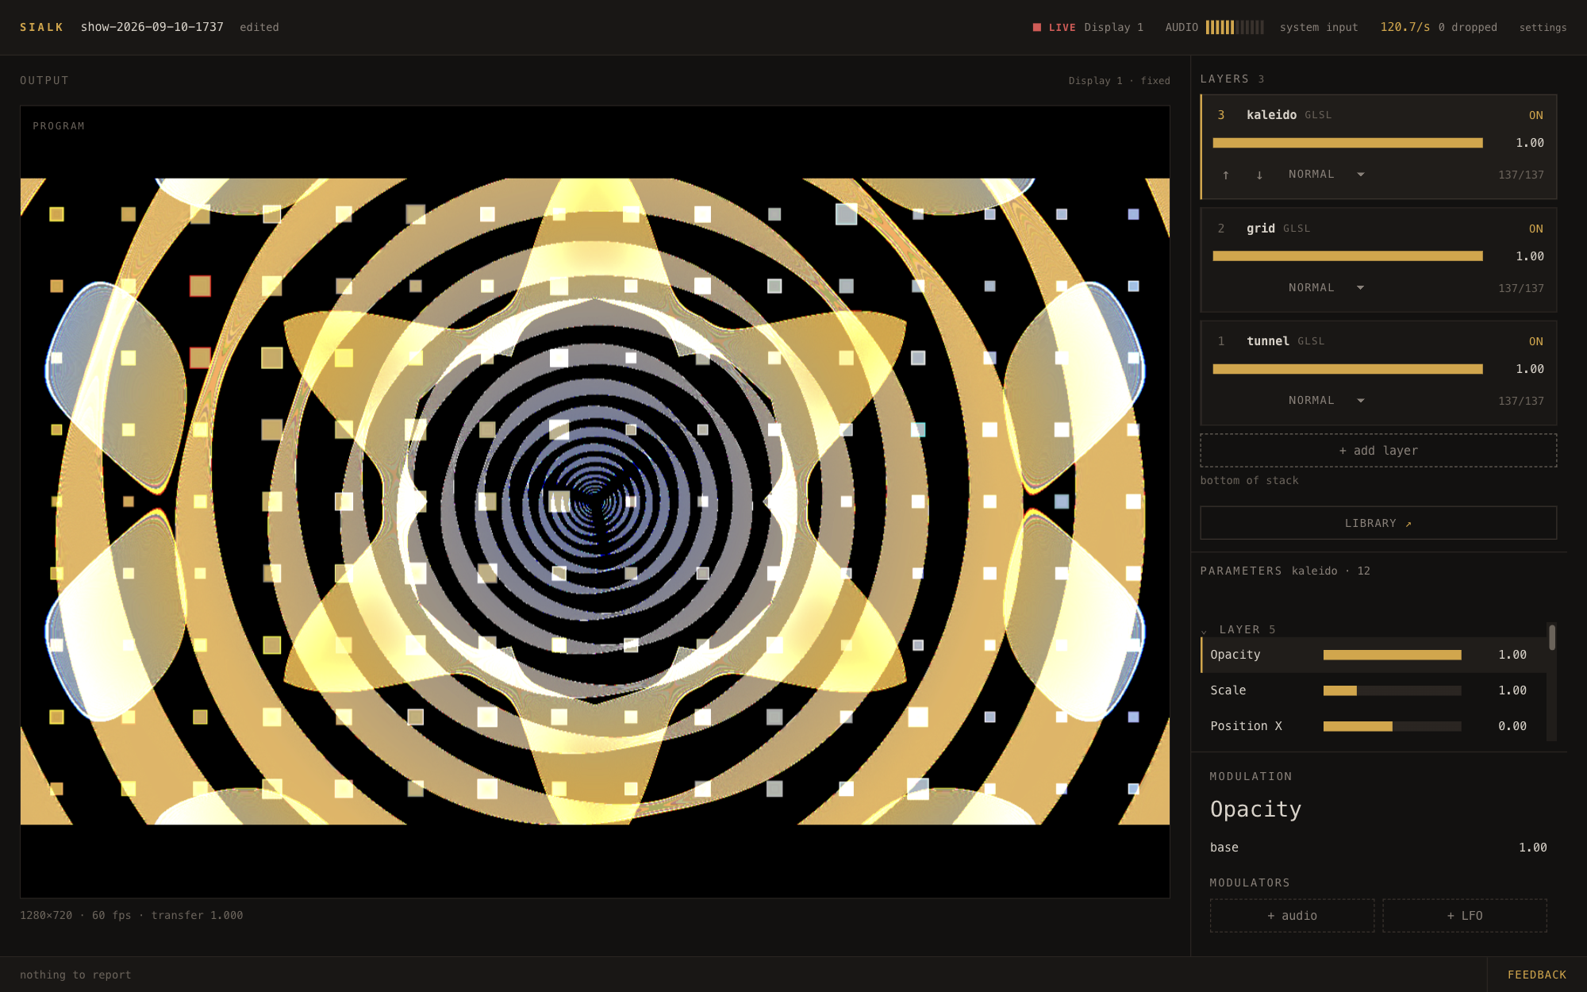Image resolution: width=1587 pixels, height=992 pixels.
Task: Toggle tunnel layer ON switch
Action: (x=1535, y=341)
